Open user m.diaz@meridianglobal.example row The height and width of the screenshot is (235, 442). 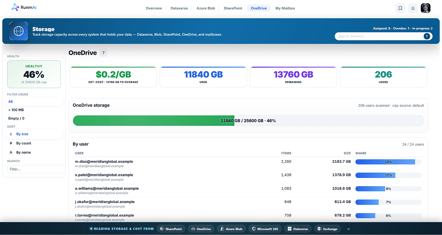coord(248,164)
